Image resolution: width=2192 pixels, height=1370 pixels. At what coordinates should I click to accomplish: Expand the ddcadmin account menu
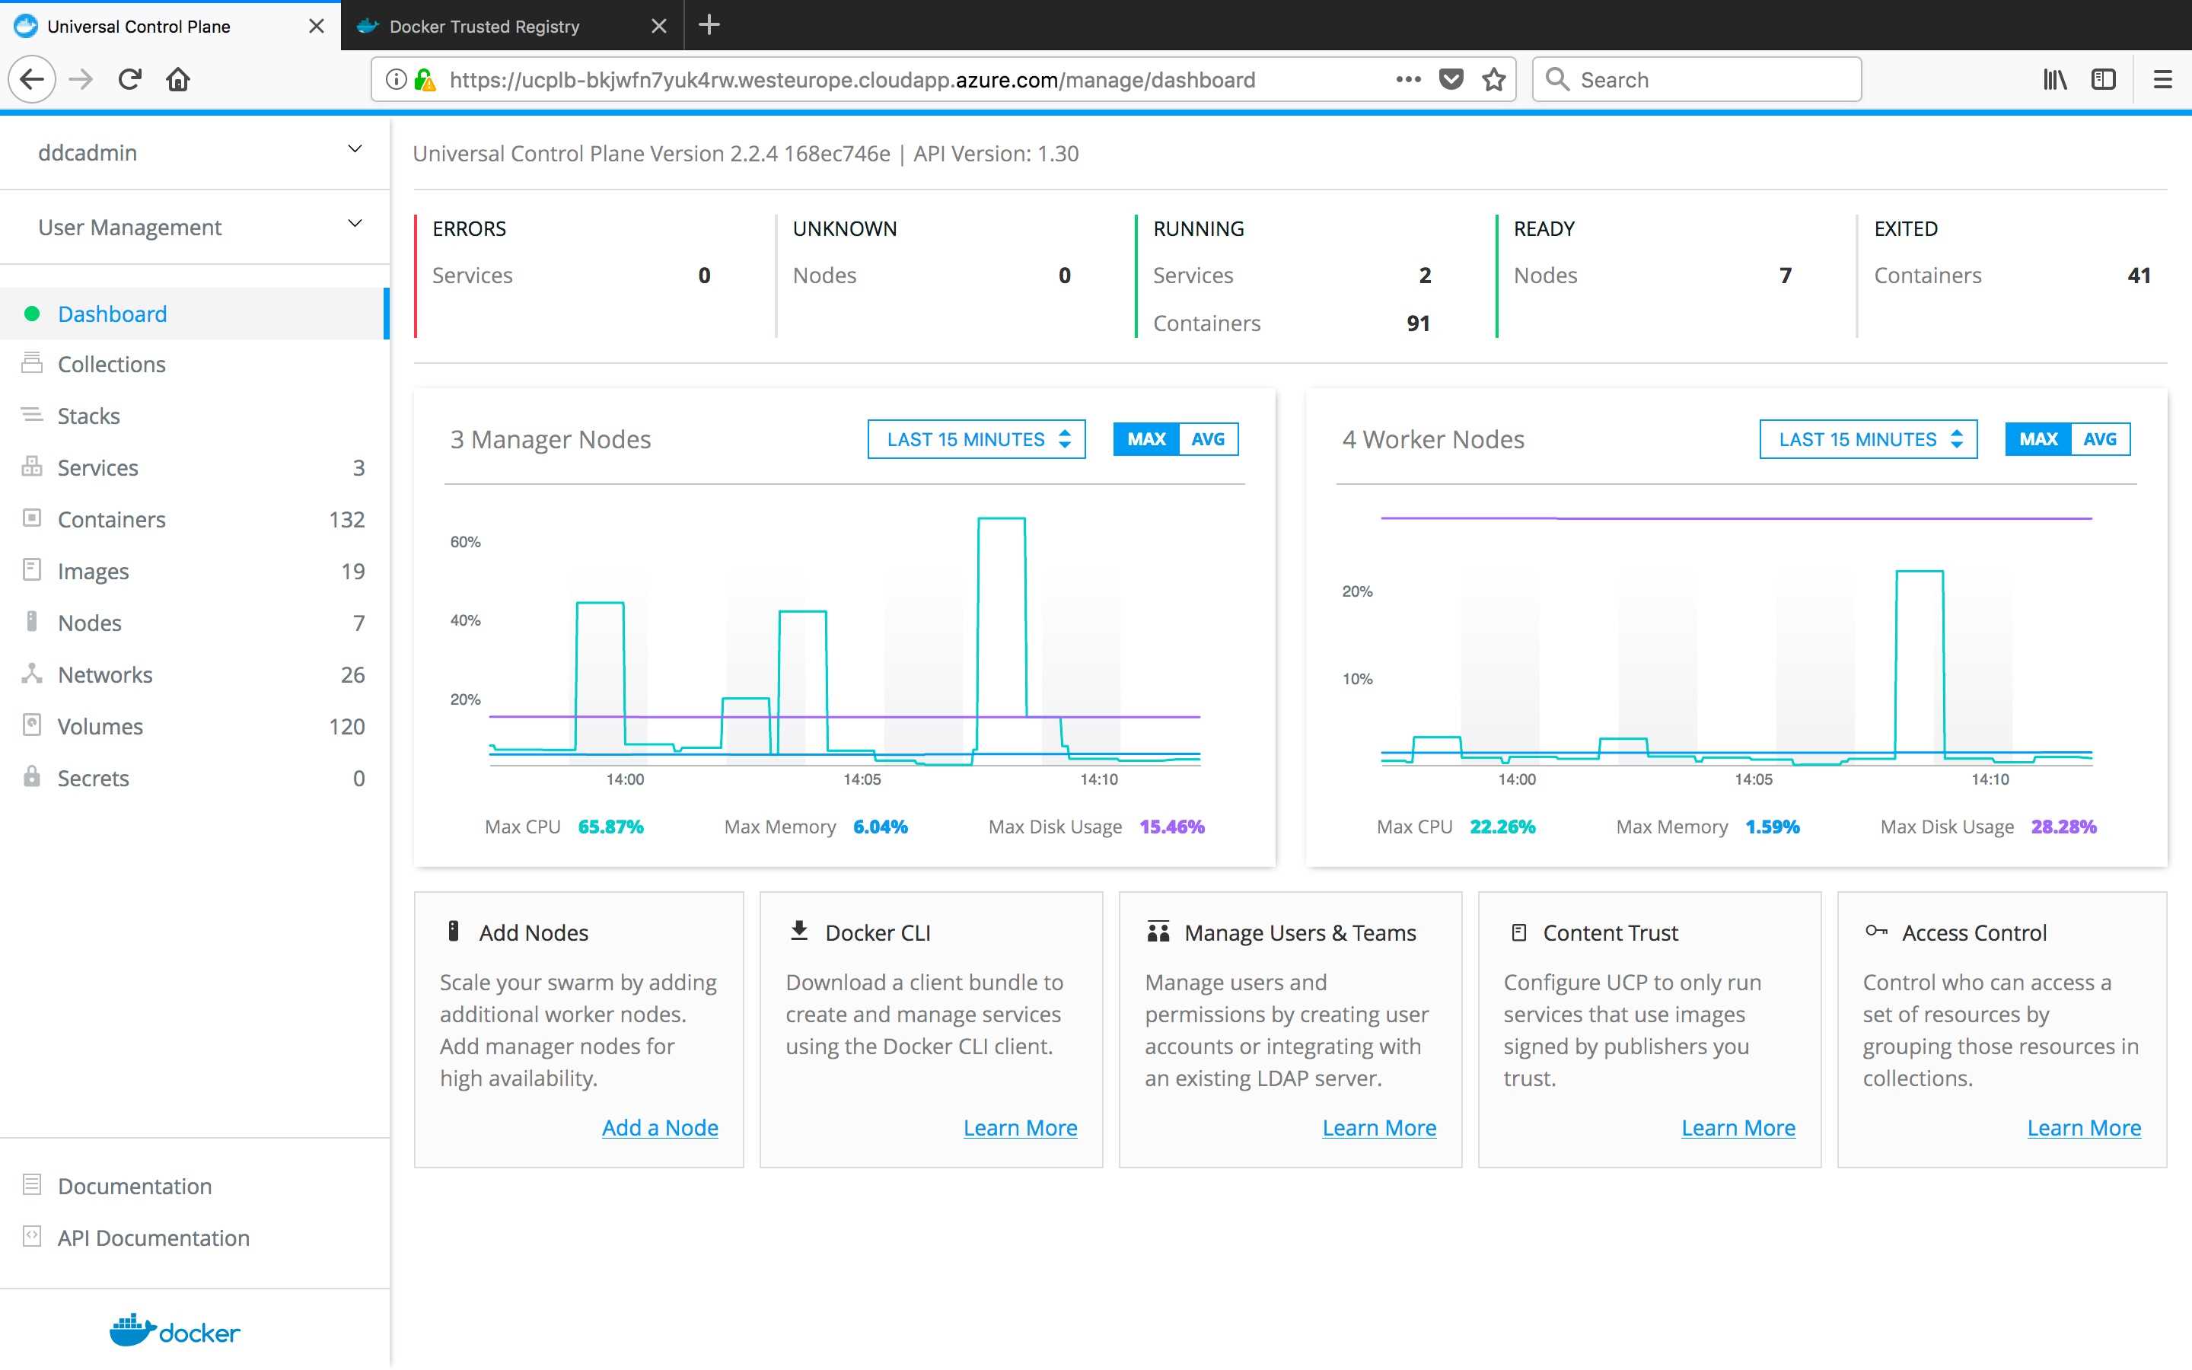pyautogui.click(x=355, y=151)
